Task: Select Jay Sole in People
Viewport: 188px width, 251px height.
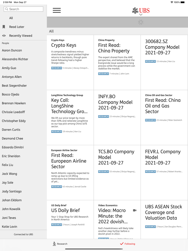Action: pyautogui.click(x=8, y=182)
